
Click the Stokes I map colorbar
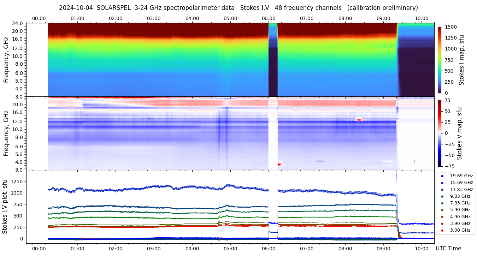(440, 60)
